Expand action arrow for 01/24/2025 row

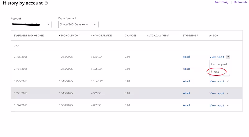pos(228,105)
